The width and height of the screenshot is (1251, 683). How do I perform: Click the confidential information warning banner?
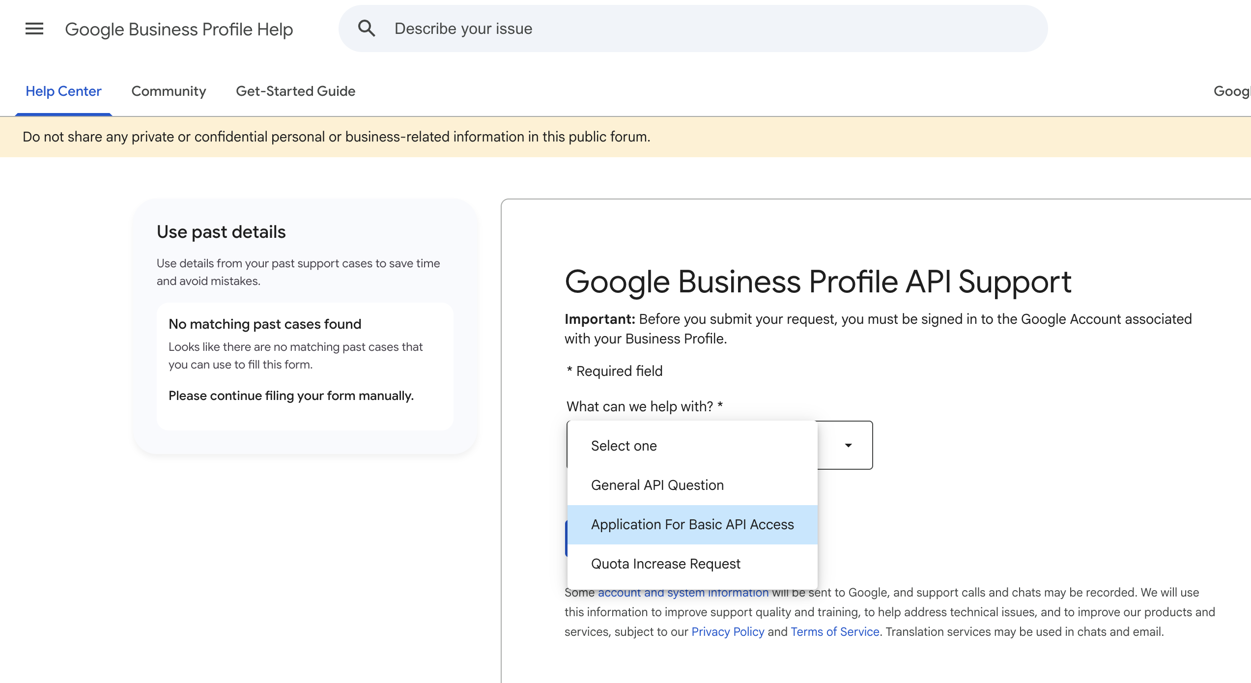[x=337, y=137]
